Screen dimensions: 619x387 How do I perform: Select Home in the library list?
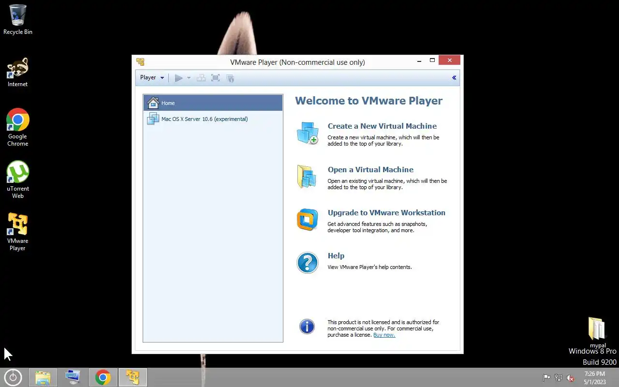tap(213, 103)
